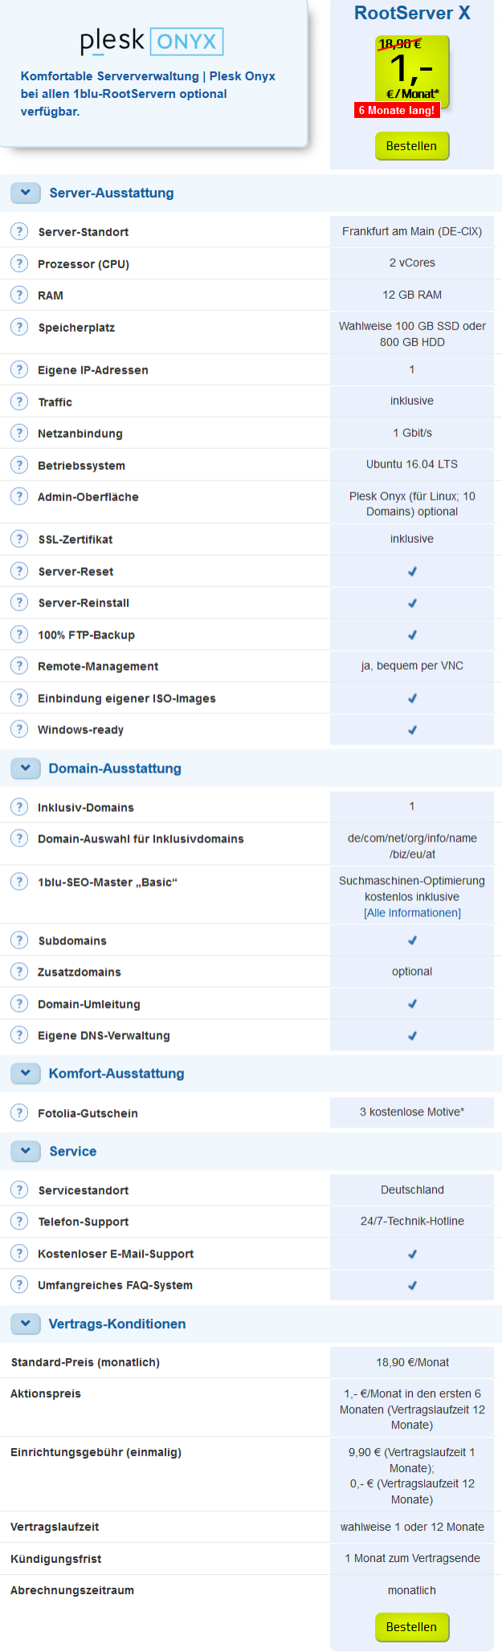The width and height of the screenshot is (502, 1652).
Task: Show help for Betriebssystem row
Action: point(19,465)
